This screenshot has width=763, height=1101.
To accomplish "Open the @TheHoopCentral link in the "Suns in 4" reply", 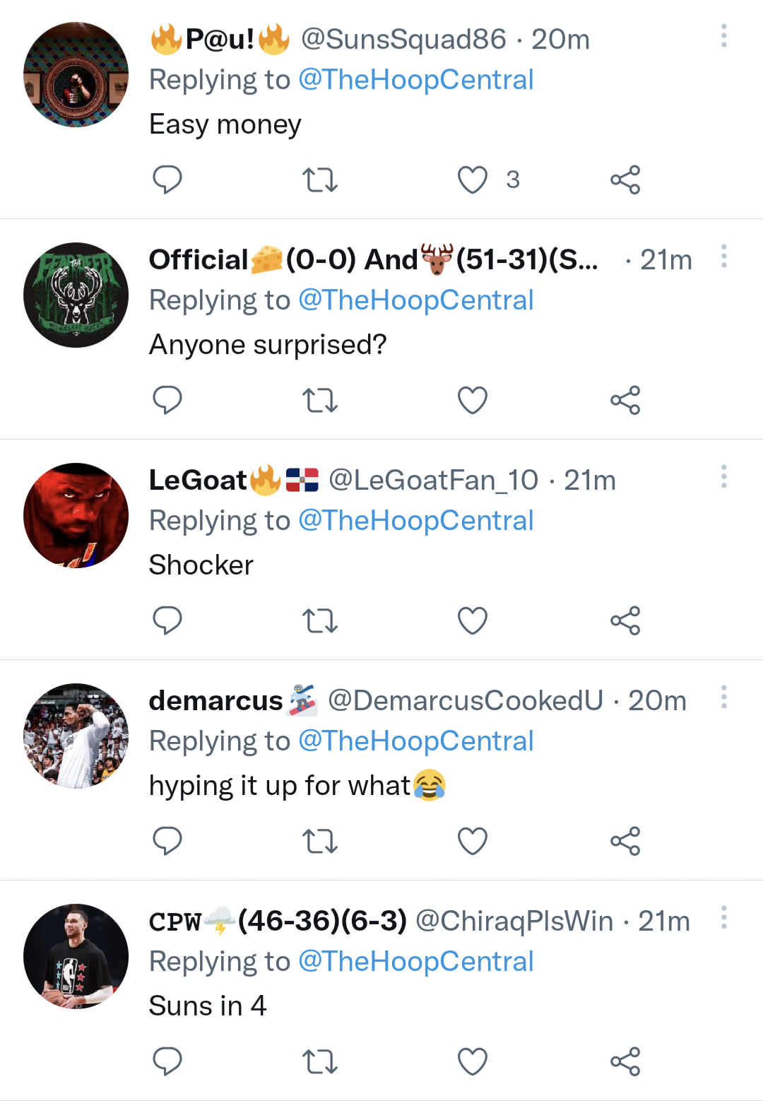I will point(416,962).
